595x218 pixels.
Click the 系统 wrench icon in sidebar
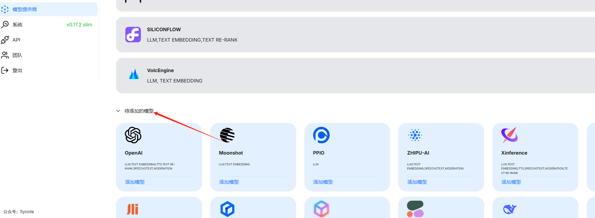5,25
